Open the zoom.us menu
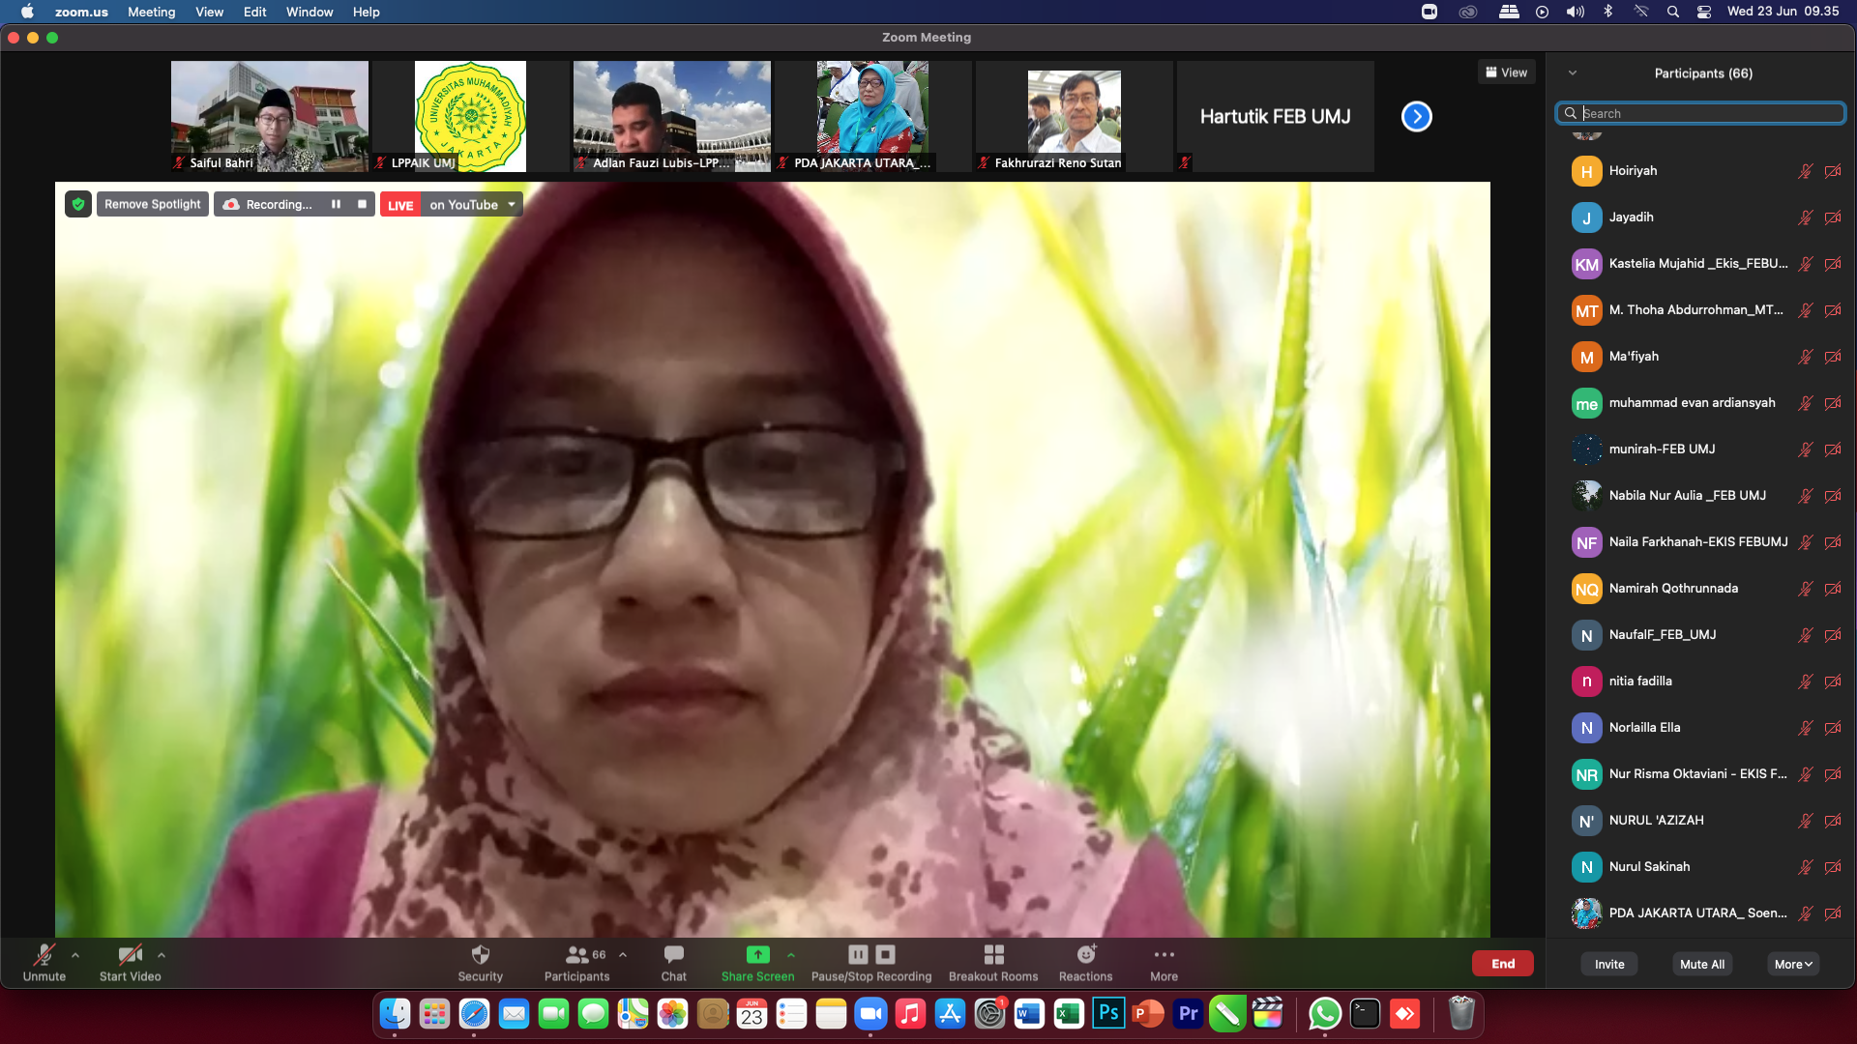Screen dimensions: 1857x1044 pos(81,12)
